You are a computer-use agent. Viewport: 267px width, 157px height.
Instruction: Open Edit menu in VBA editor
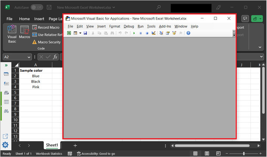click(x=80, y=27)
